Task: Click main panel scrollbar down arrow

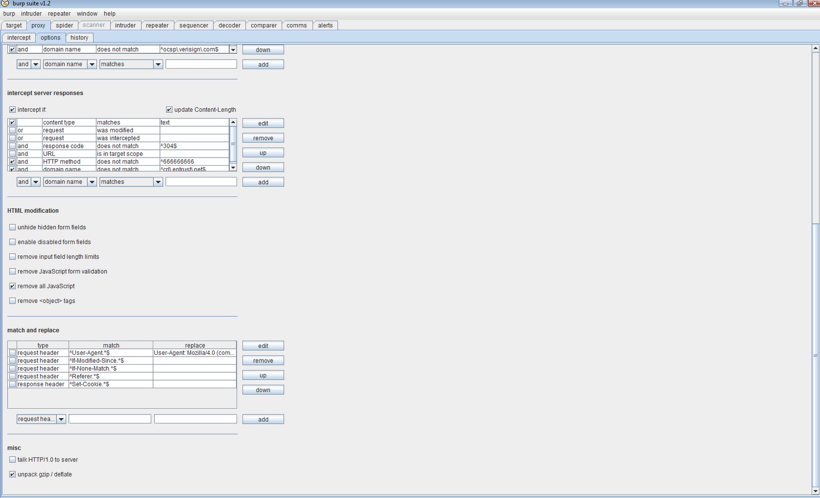Action: coord(815,491)
